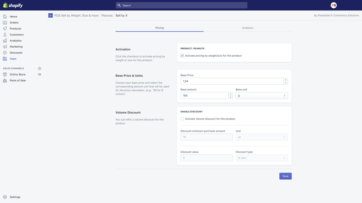Toggle visibility of the Online Store channel

[x=39, y=74]
